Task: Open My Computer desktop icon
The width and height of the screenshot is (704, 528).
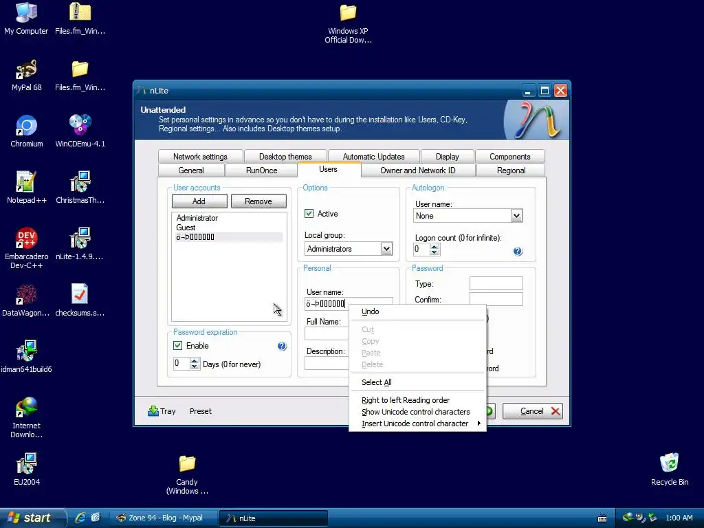Action: point(26,18)
